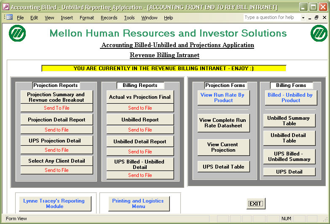Open the Window menu

tap(149, 18)
